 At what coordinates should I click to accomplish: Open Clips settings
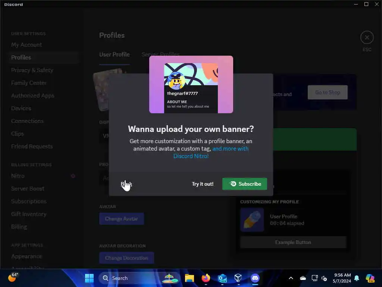point(17,133)
